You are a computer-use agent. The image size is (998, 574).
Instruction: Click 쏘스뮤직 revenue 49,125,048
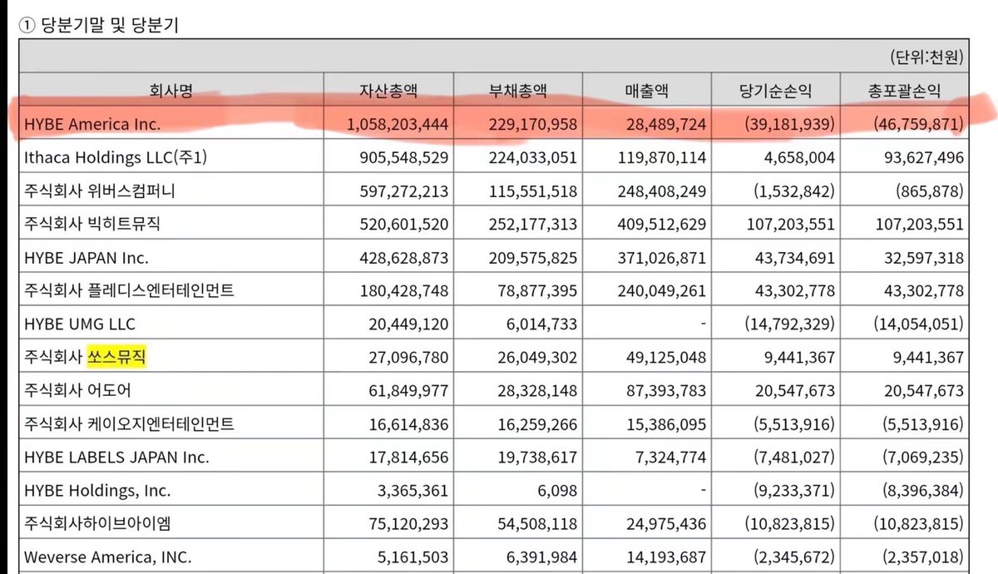667,358
